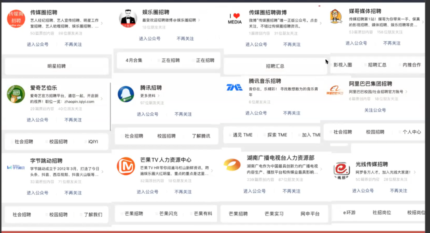Toggle 不再关注 for 光线传媒招聘
This screenshot has width=430, height=233.
(x=399, y=191)
